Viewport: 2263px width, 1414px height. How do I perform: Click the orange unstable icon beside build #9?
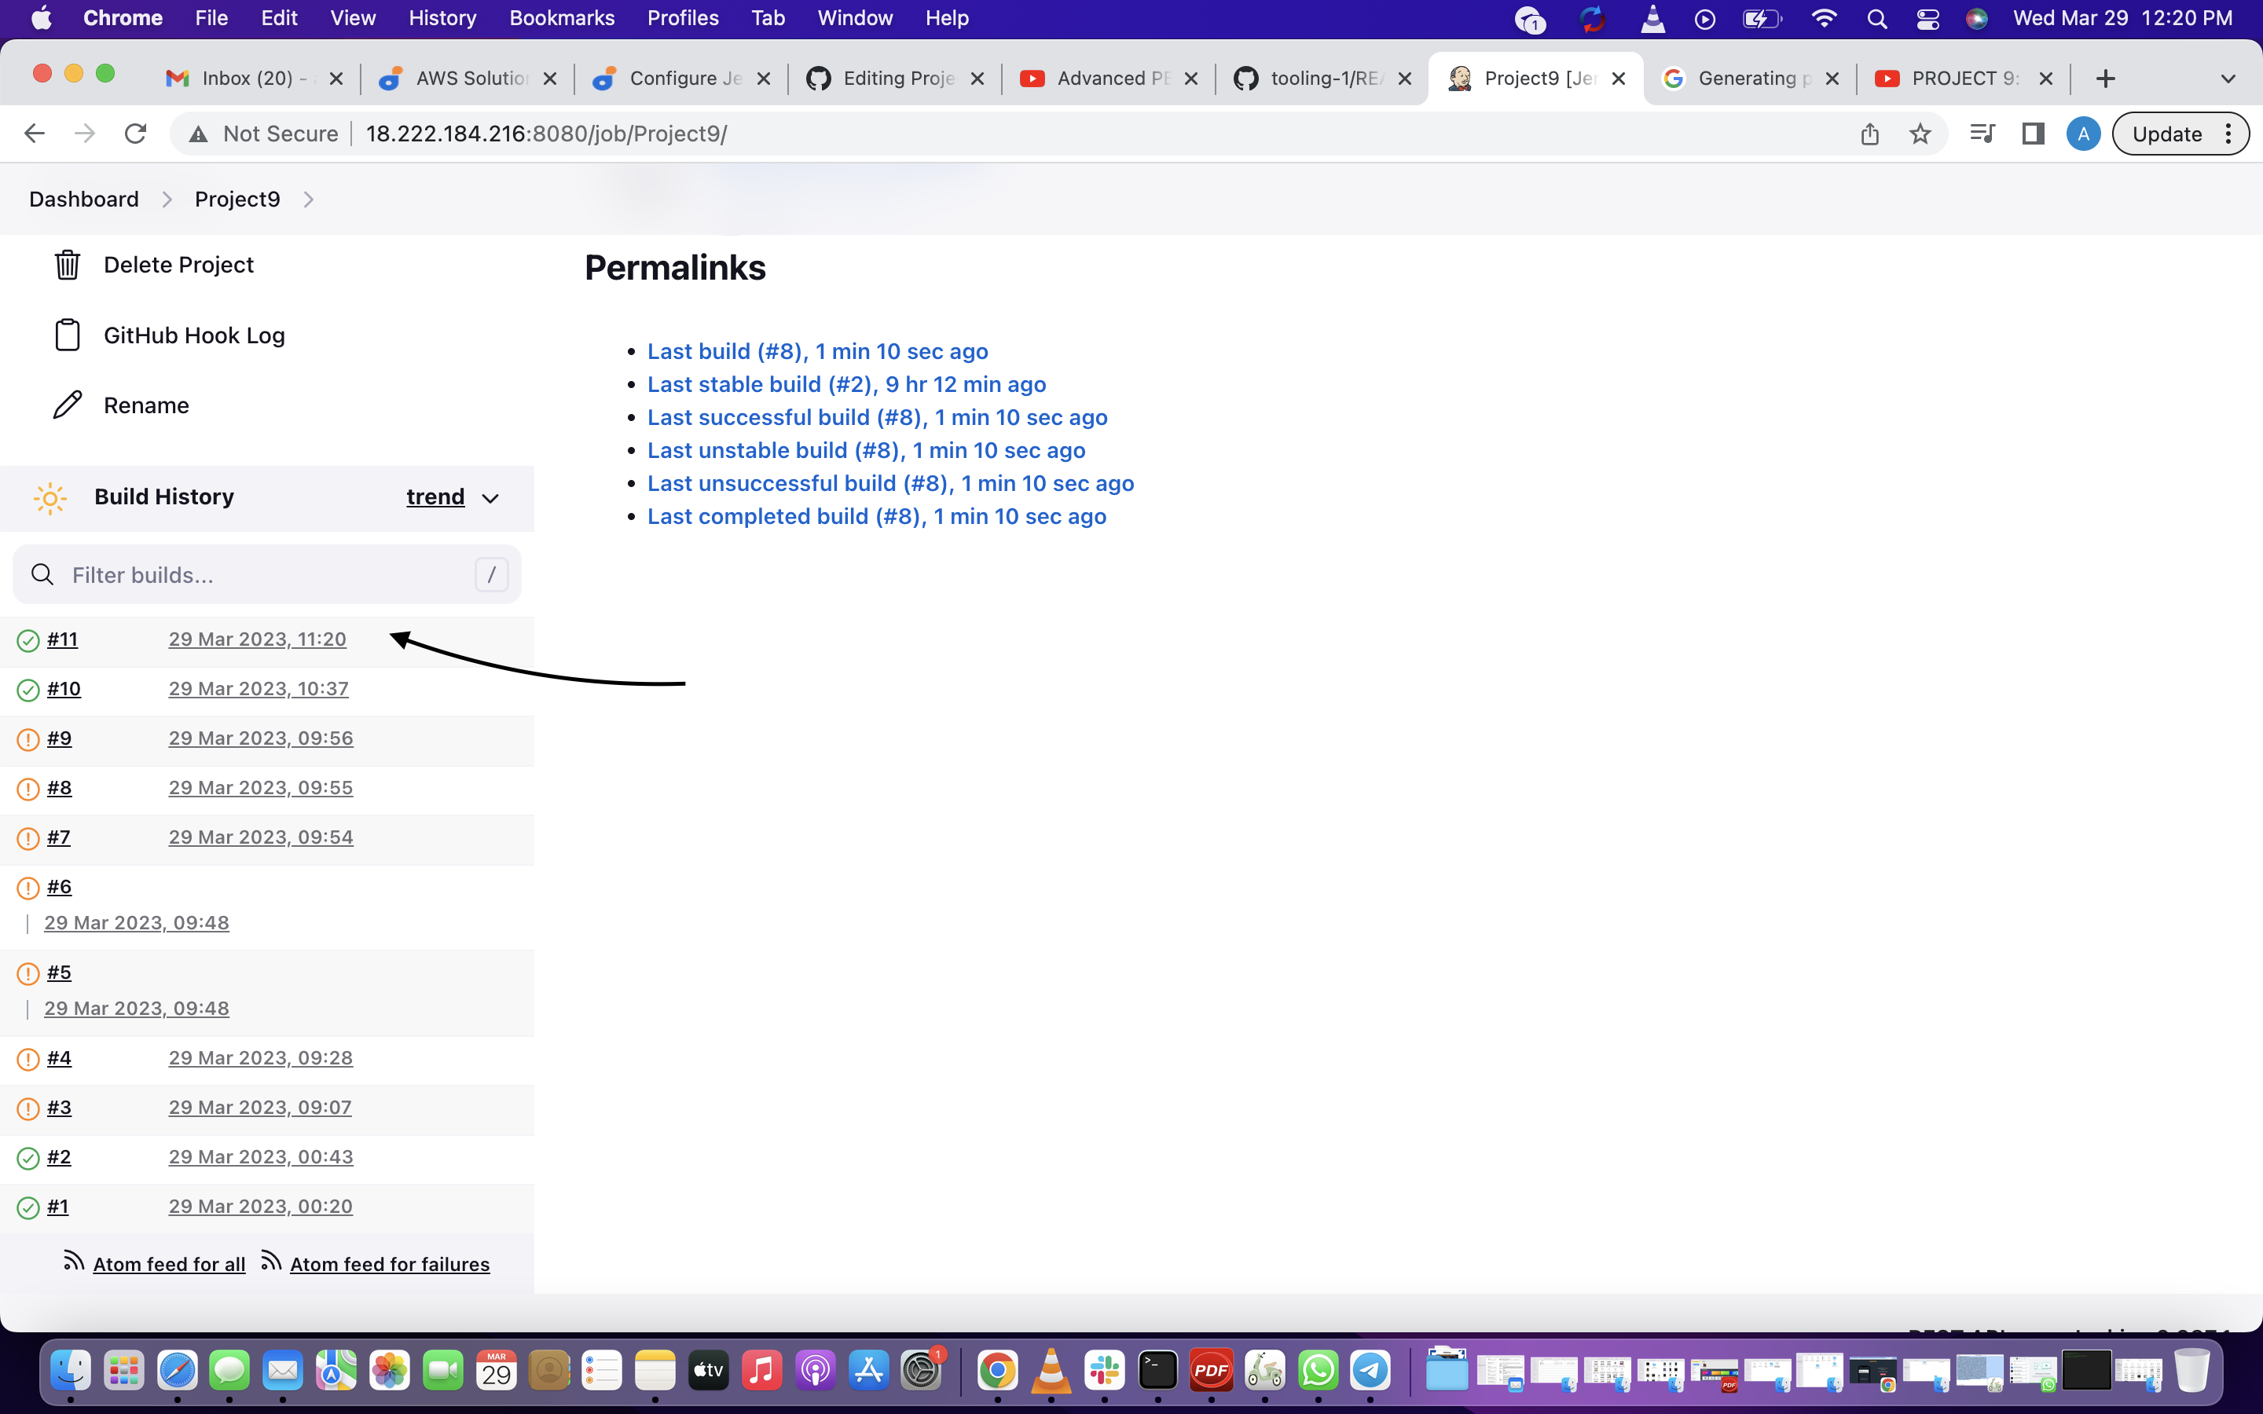coord(26,738)
